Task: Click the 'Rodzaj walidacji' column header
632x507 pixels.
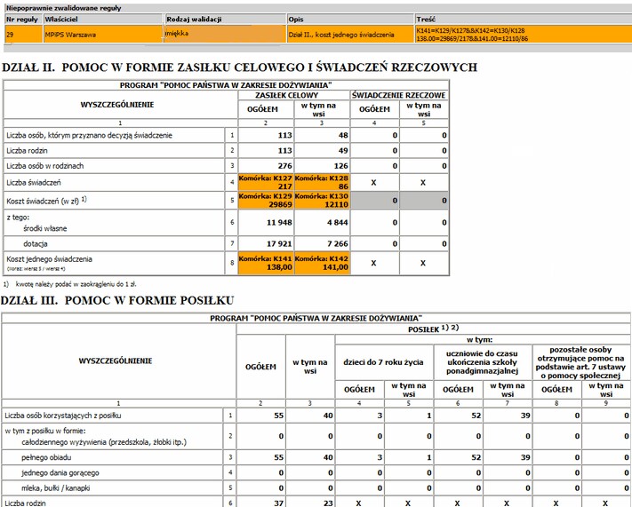Action: pyautogui.click(x=224, y=19)
